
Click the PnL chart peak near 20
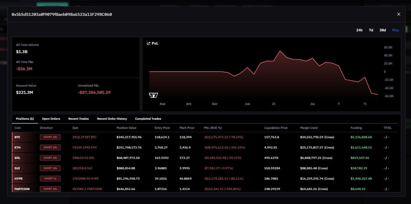[280, 51]
